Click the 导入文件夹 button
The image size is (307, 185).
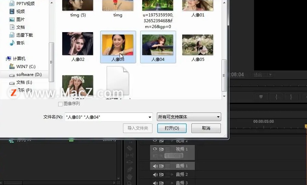click(x=138, y=128)
